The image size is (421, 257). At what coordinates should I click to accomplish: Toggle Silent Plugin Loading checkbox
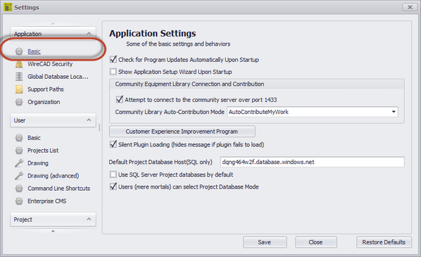point(113,144)
